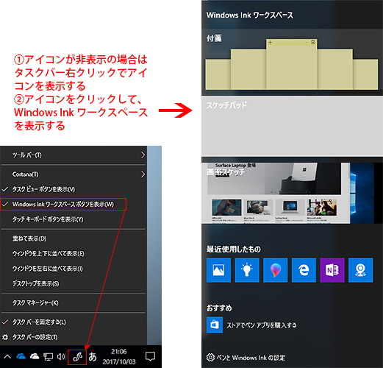
Task: Click the Windows Ink Workspace pen icon in taskbar
Action: point(77,357)
